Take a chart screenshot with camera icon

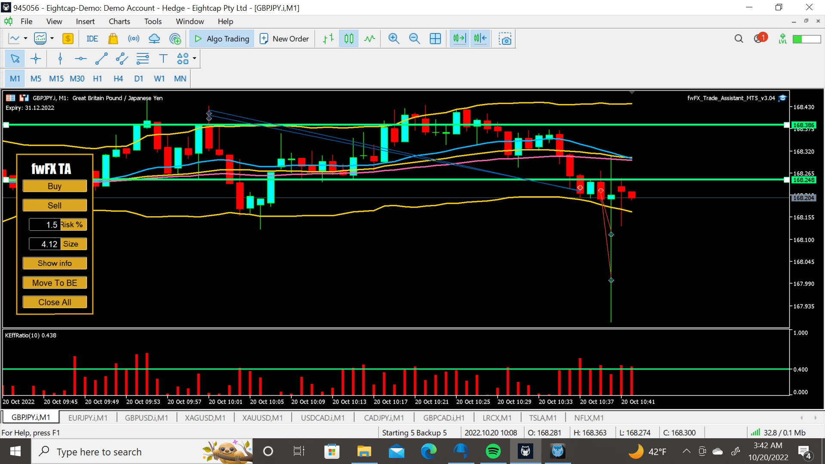(505, 39)
